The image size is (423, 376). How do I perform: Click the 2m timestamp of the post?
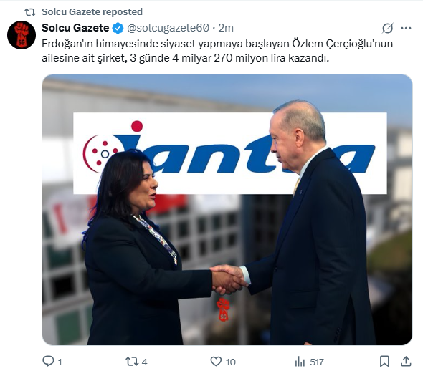226,28
